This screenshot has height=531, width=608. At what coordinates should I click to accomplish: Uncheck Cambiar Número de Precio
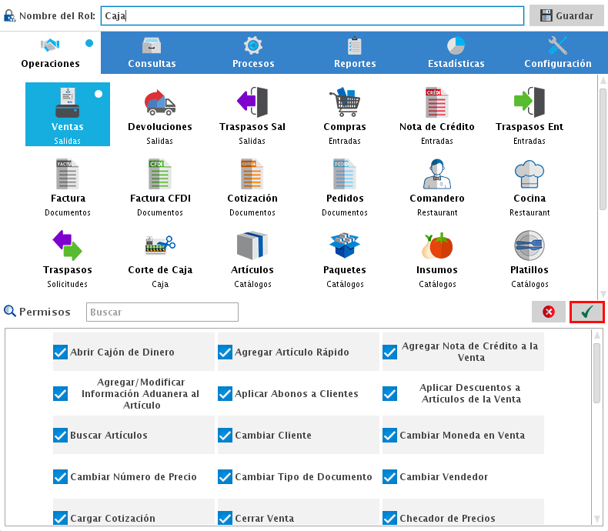[x=61, y=476]
